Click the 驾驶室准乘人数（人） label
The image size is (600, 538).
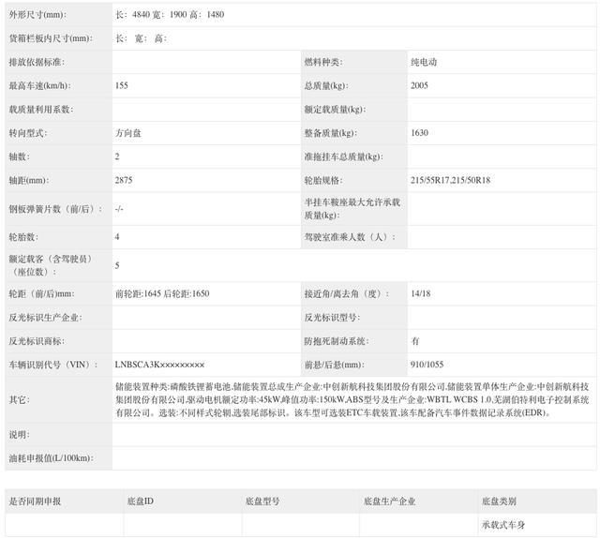(x=350, y=237)
